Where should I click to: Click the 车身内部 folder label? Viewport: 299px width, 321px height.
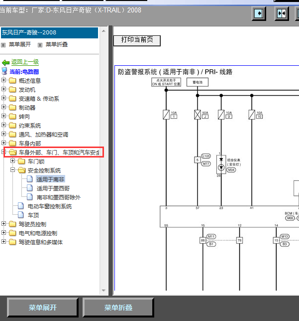(x=30, y=144)
